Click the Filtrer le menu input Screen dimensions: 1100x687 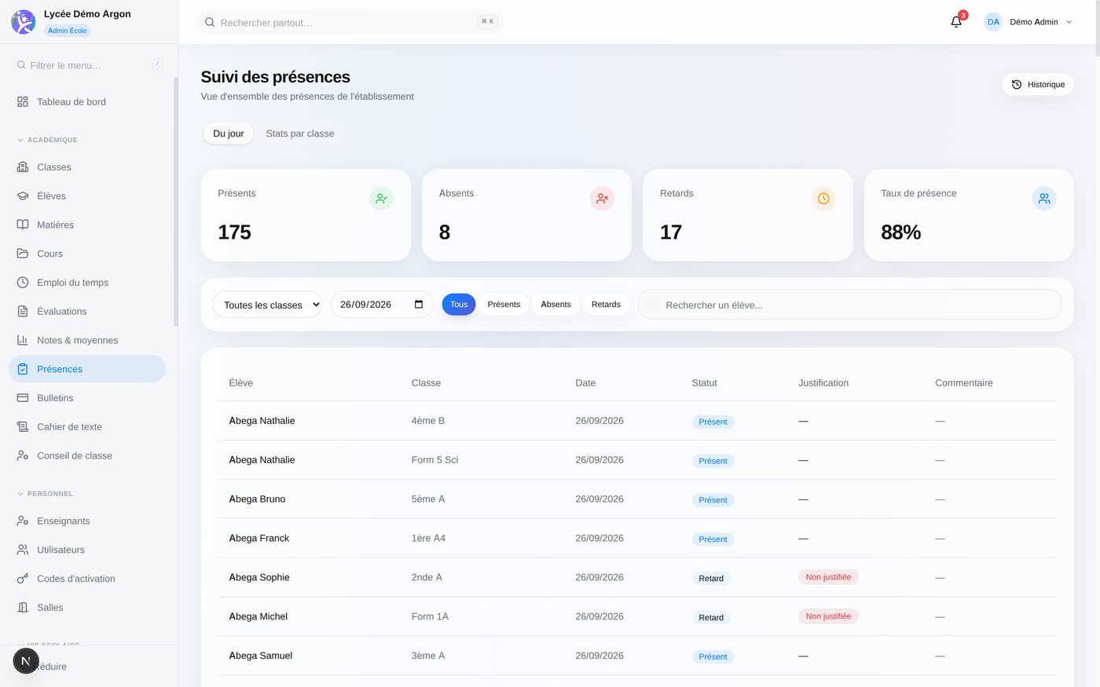(x=90, y=65)
